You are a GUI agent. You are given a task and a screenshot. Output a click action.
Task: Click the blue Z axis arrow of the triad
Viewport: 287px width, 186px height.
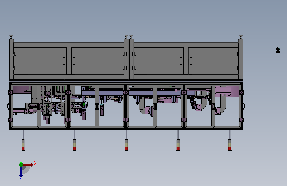(21, 172)
